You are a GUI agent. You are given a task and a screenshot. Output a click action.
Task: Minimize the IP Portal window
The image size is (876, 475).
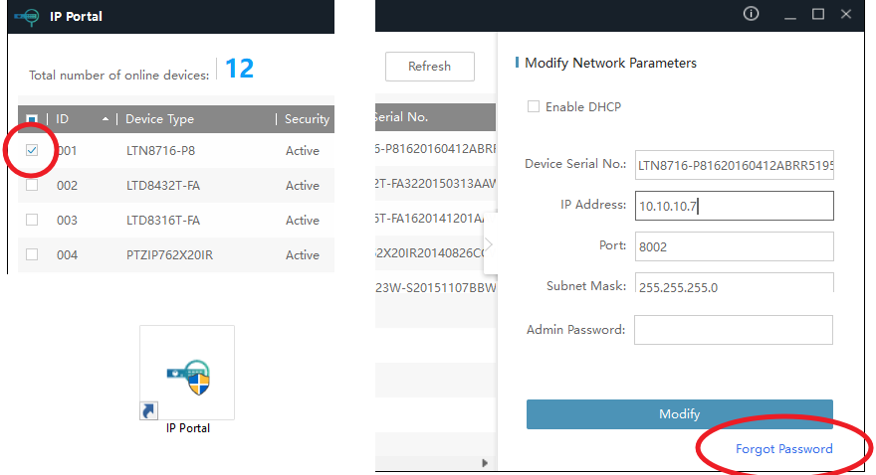pyautogui.click(x=790, y=14)
